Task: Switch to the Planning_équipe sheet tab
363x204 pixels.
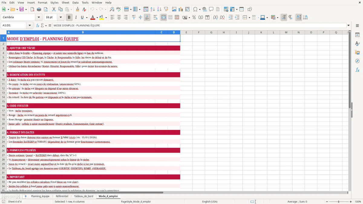Action: [x=40, y=196]
